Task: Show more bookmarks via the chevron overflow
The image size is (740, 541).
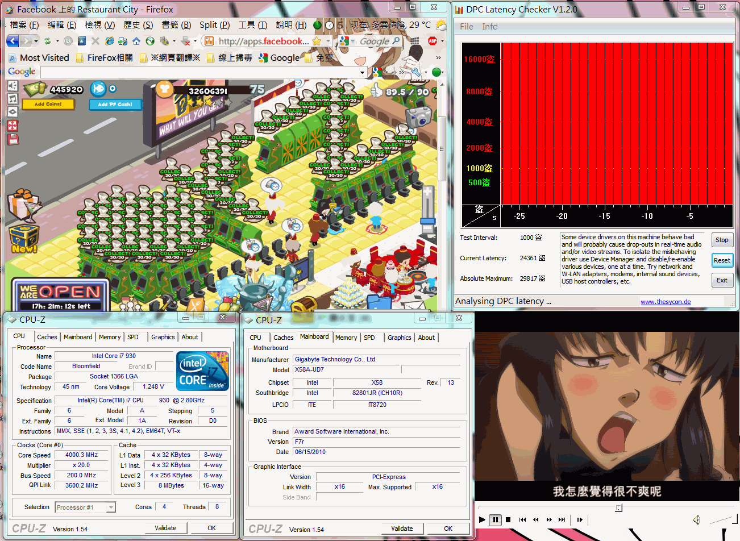Action: [438, 57]
